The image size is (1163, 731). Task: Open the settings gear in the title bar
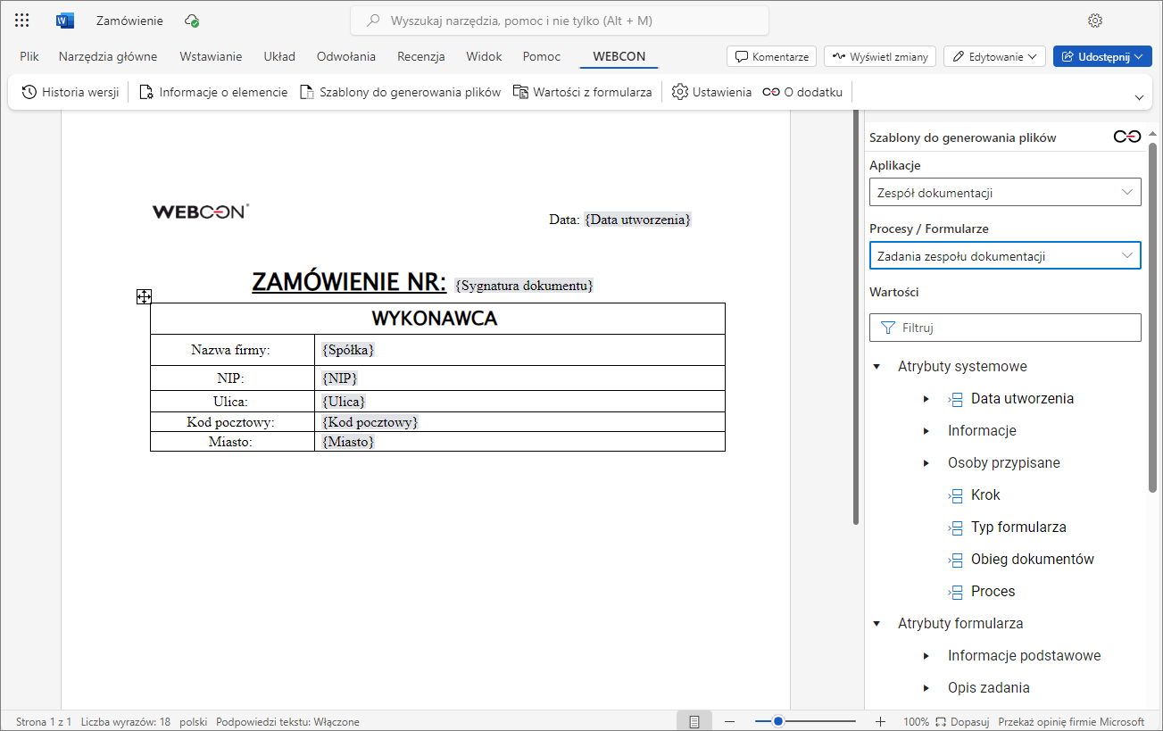point(1095,21)
